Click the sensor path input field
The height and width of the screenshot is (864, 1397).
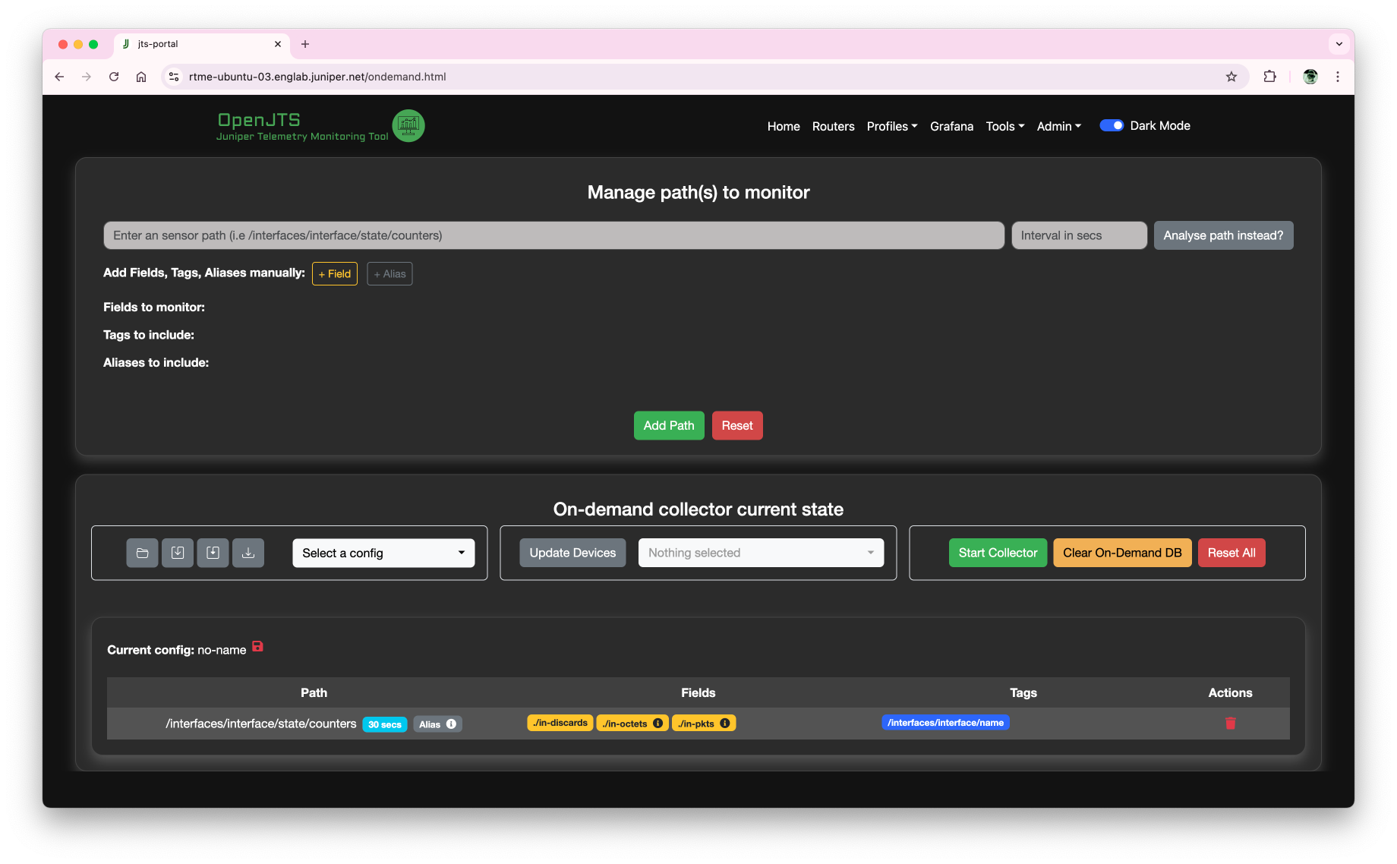[x=553, y=235]
